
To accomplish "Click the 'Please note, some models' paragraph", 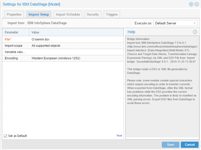I will tap(162, 92).
